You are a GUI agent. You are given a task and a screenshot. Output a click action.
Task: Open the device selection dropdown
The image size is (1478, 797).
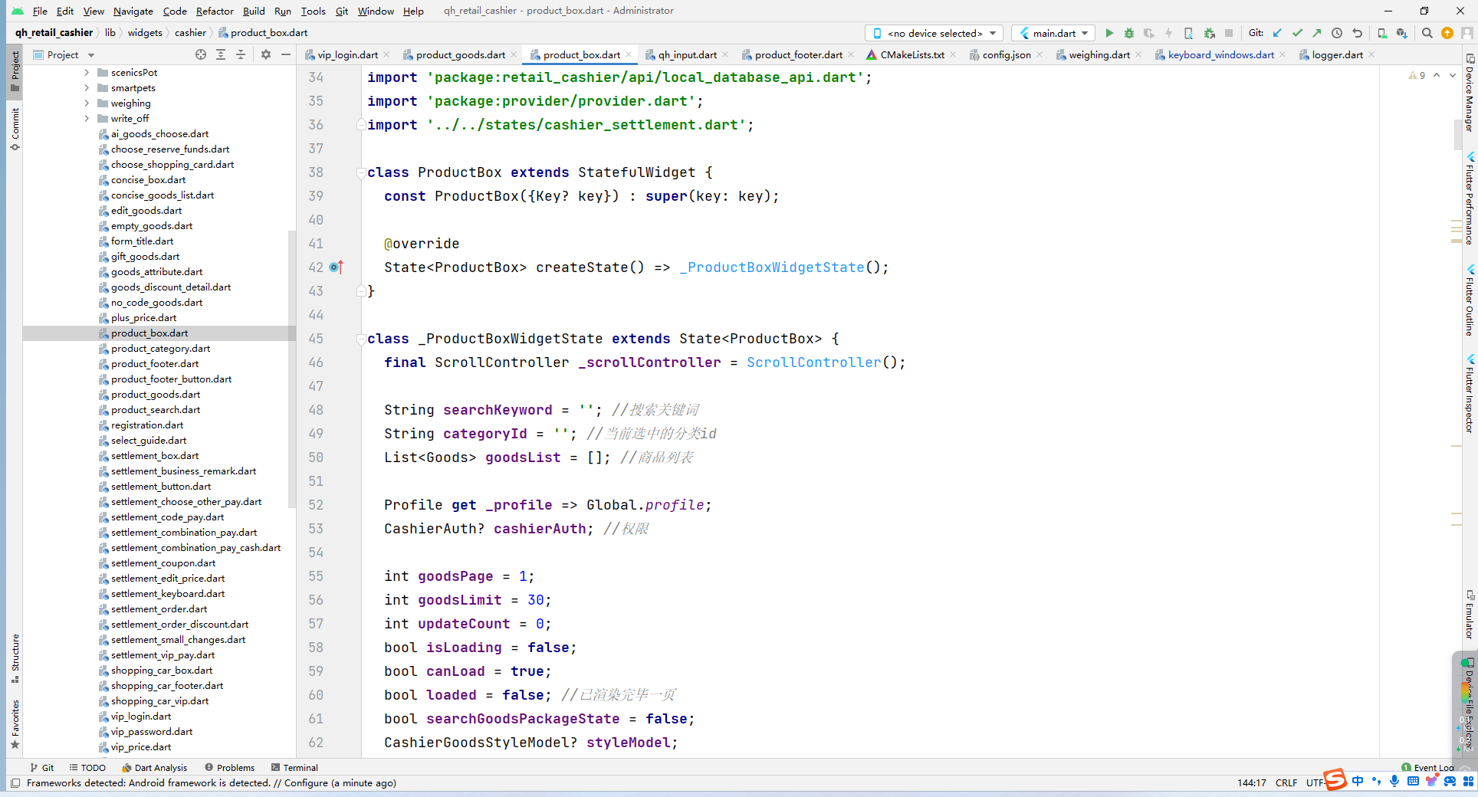click(934, 33)
